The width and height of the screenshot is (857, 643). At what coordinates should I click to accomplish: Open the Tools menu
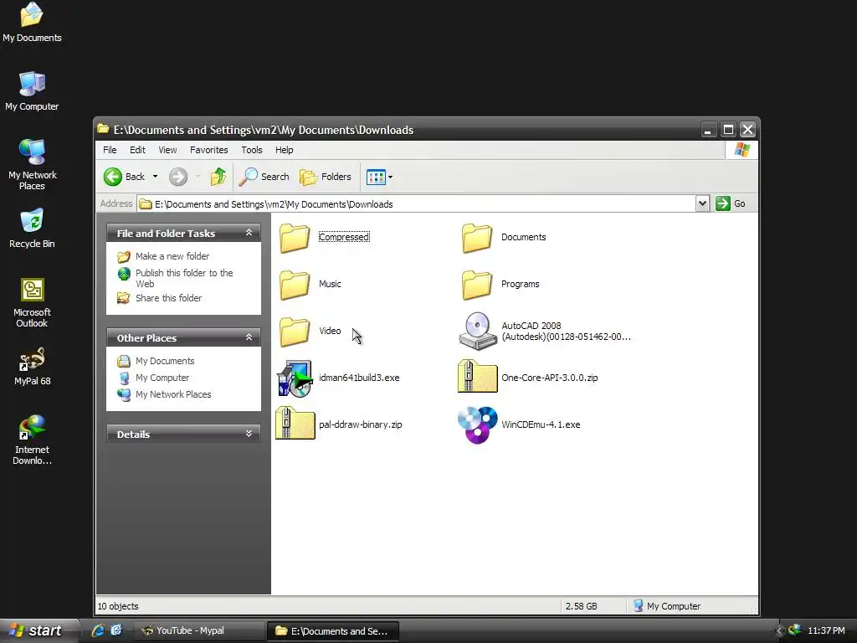point(252,150)
